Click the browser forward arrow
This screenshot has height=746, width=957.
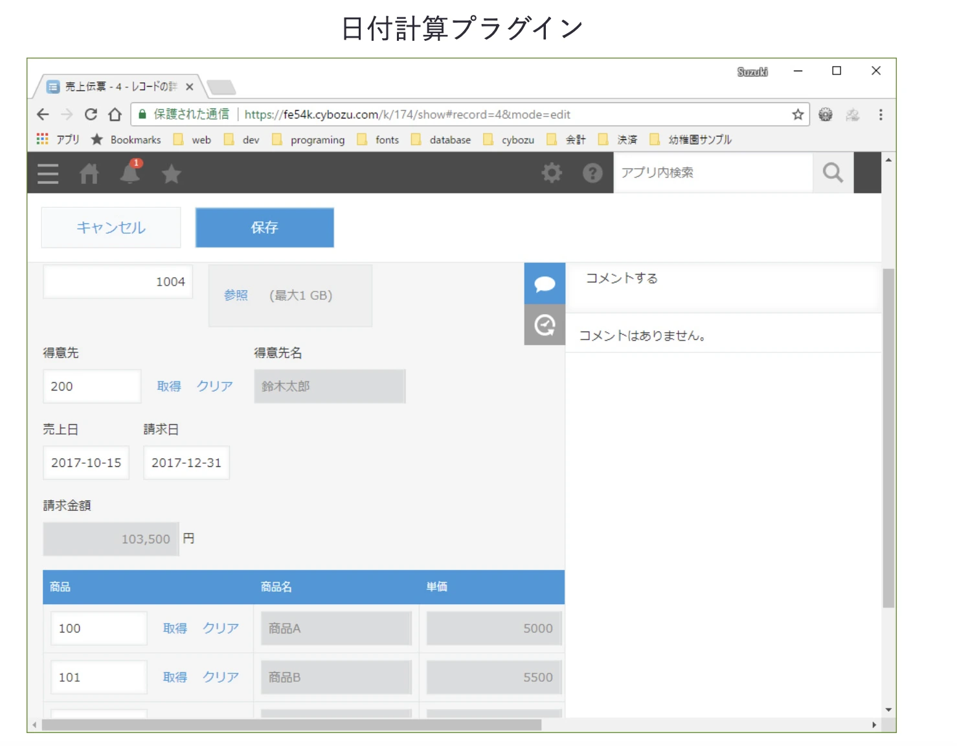pos(67,115)
